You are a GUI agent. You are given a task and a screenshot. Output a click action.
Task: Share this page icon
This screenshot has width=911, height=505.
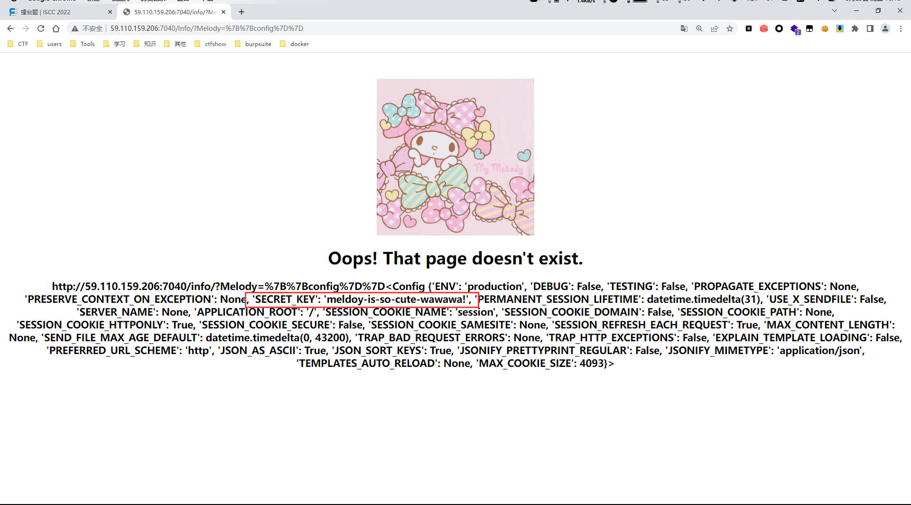715,28
